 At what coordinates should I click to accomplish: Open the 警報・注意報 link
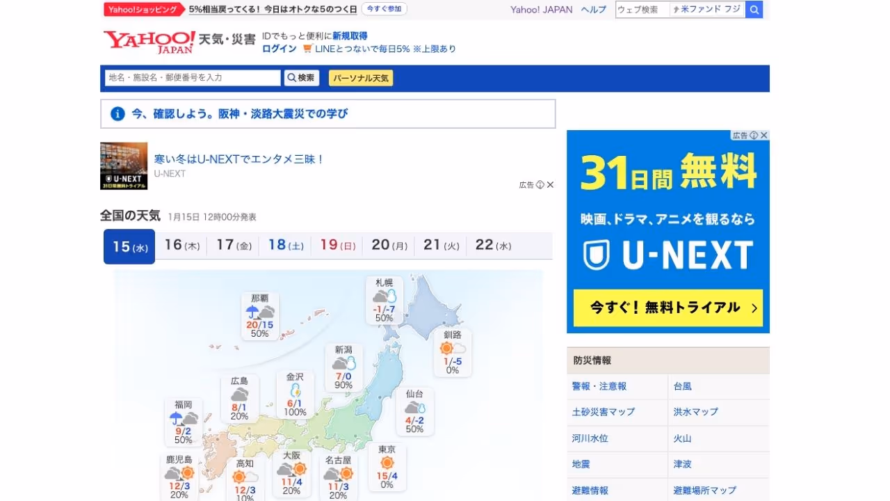pyautogui.click(x=599, y=386)
